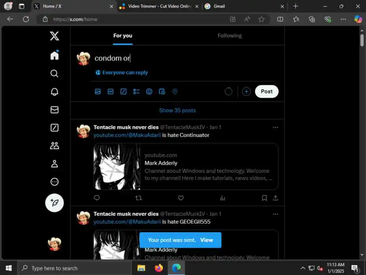Open Explore search icon in sidebar
The image size is (366, 275).
(x=54, y=73)
